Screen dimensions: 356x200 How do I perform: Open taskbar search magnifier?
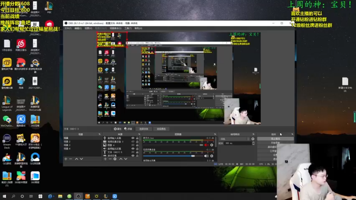(x=13, y=196)
